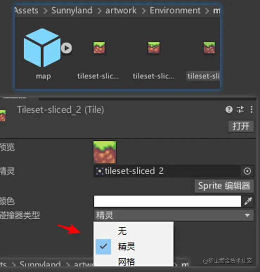Expand the 碰撞器类型 dropdown showing 精灵
The height and width of the screenshot is (272, 260).
point(174,215)
